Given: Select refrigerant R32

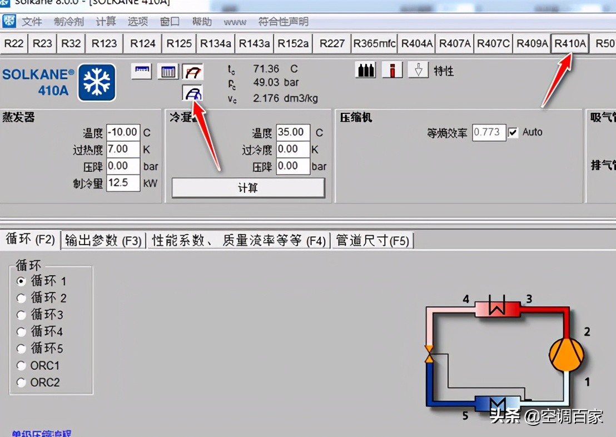Looking at the screenshot, I should click(x=71, y=43).
